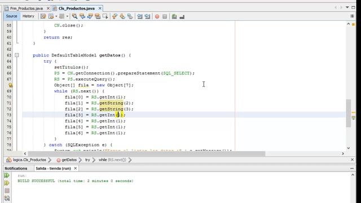Click the horizontal scrollbar left arrow
This screenshot has height=203, width=361.
coord(25,153)
